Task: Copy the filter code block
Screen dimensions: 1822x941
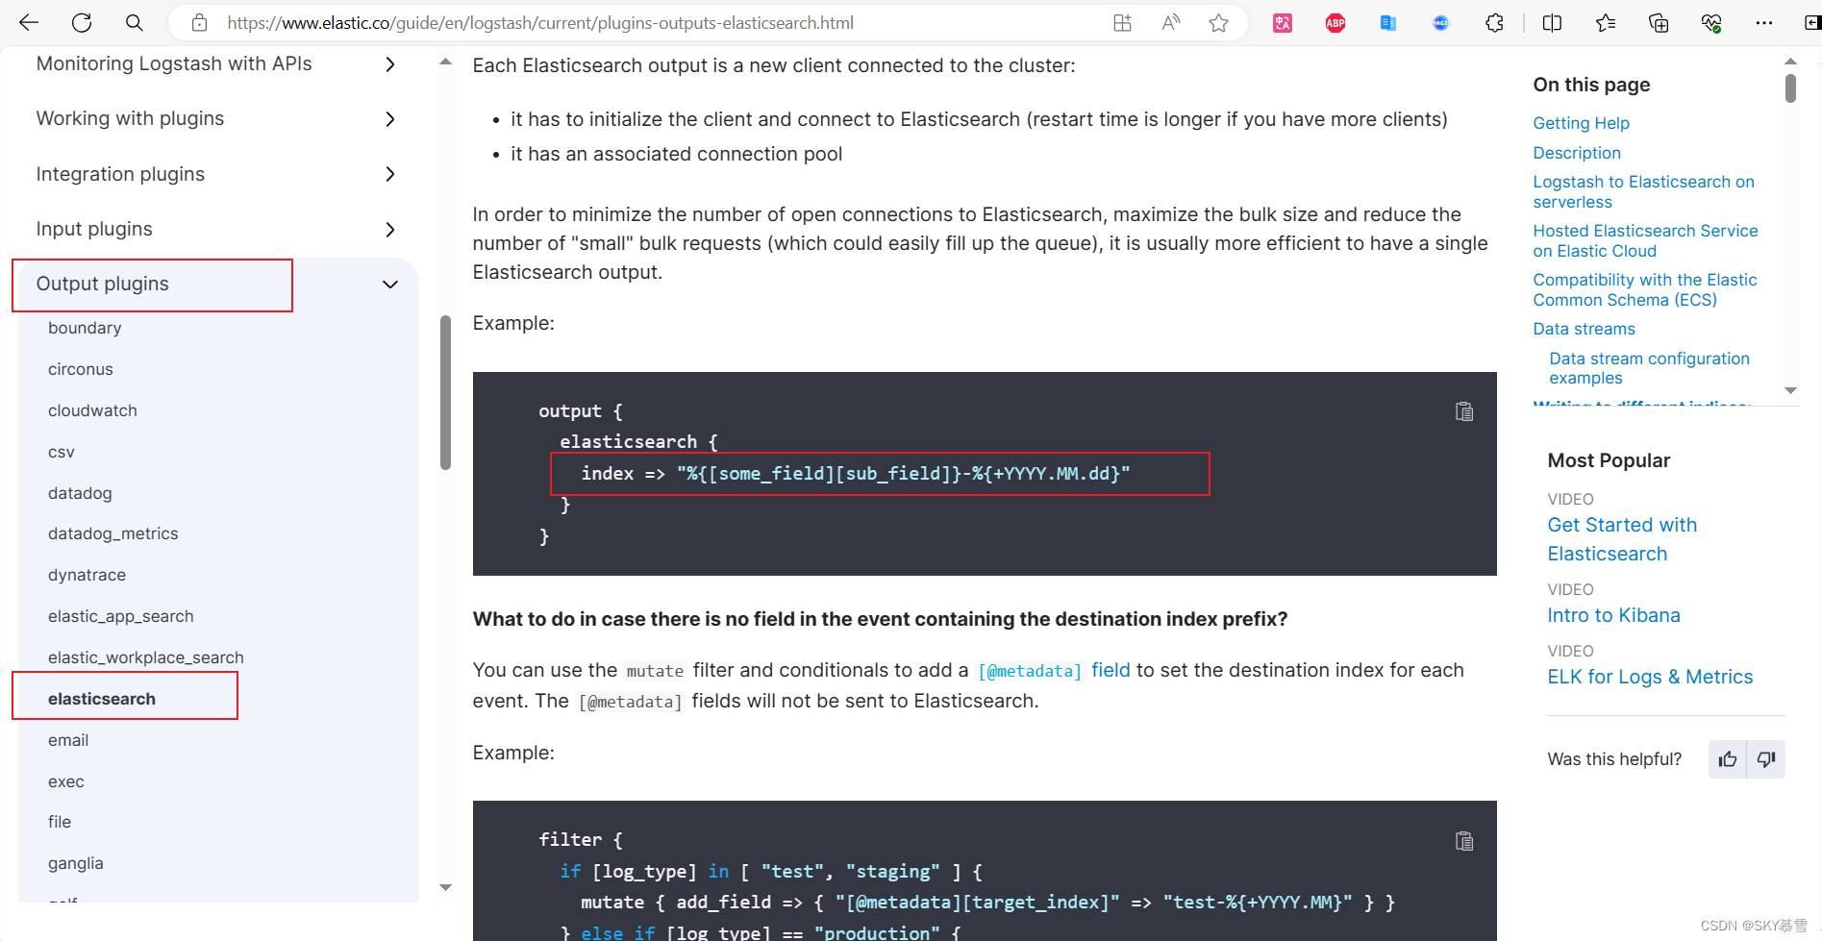Action: point(1464,841)
